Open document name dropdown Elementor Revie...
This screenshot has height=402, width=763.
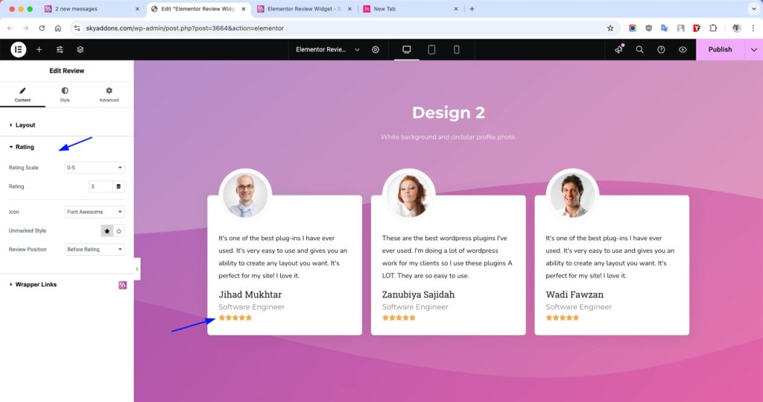[x=328, y=49]
